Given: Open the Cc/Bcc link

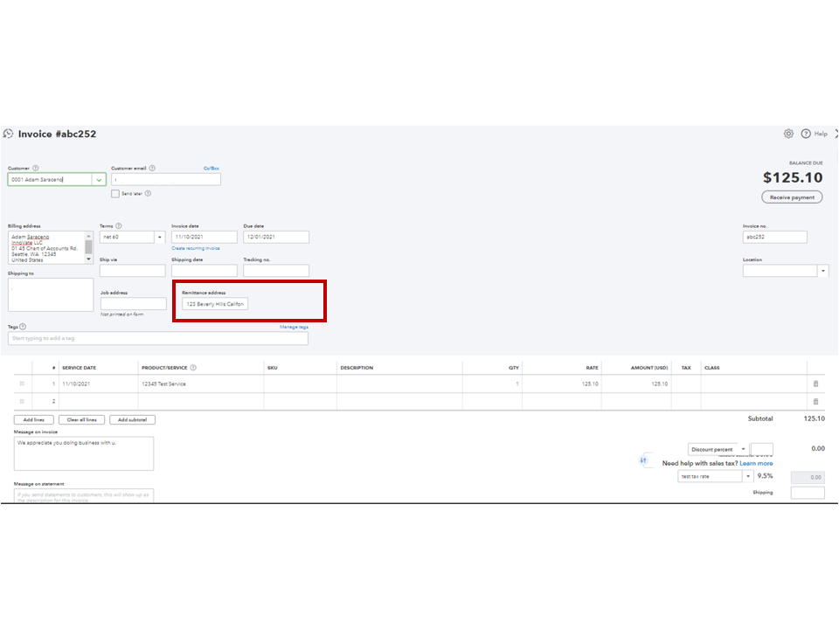Looking at the screenshot, I should [211, 168].
